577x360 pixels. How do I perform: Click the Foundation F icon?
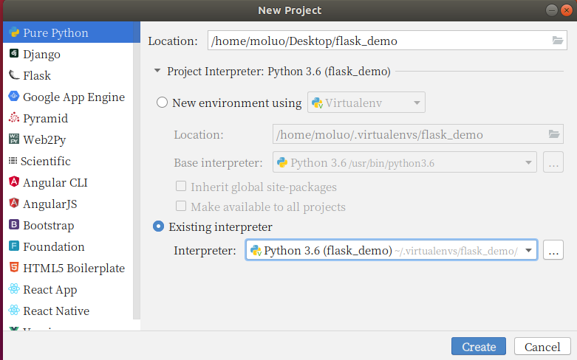pyautogui.click(x=14, y=246)
